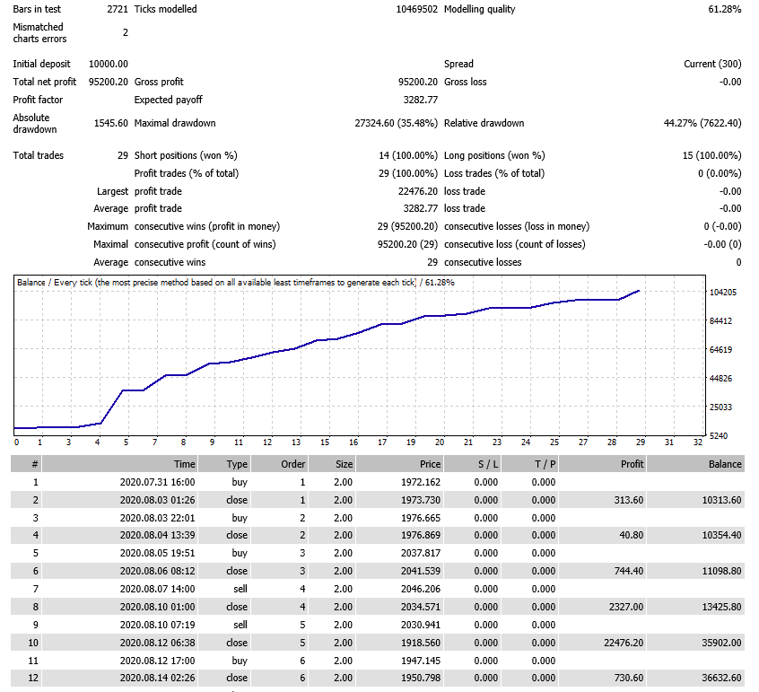Click Relative drawdown value 44.27% (7622.40)
The height and width of the screenshot is (692, 759).
click(x=702, y=123)
